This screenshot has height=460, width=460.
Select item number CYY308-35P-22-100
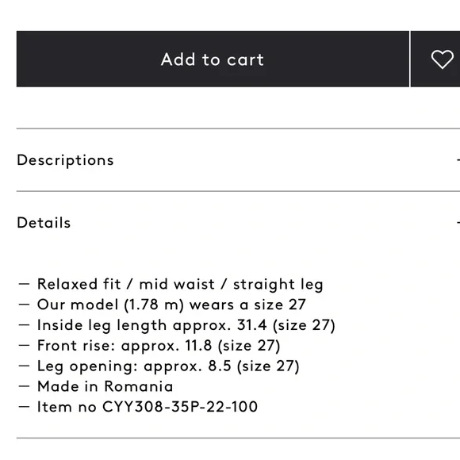point(180,407)
